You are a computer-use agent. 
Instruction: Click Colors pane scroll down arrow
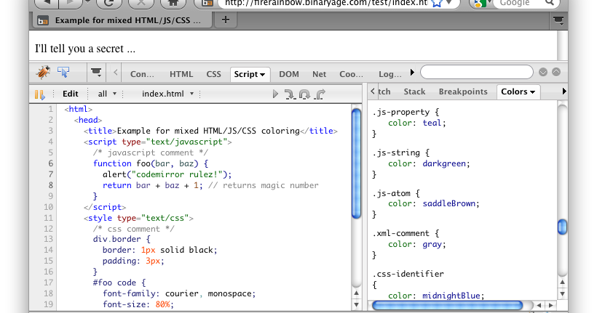pyautogui.click(x=562, y=294)
